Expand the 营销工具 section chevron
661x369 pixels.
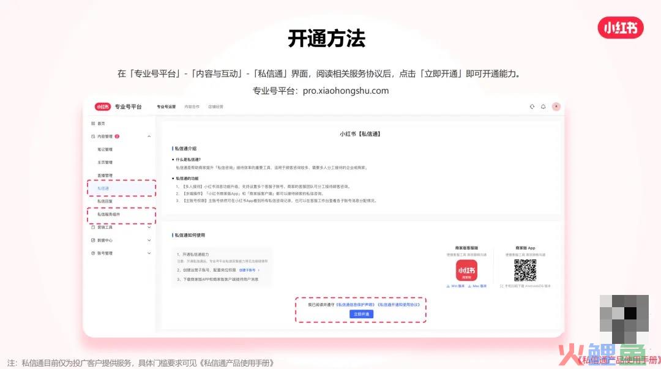149,227
